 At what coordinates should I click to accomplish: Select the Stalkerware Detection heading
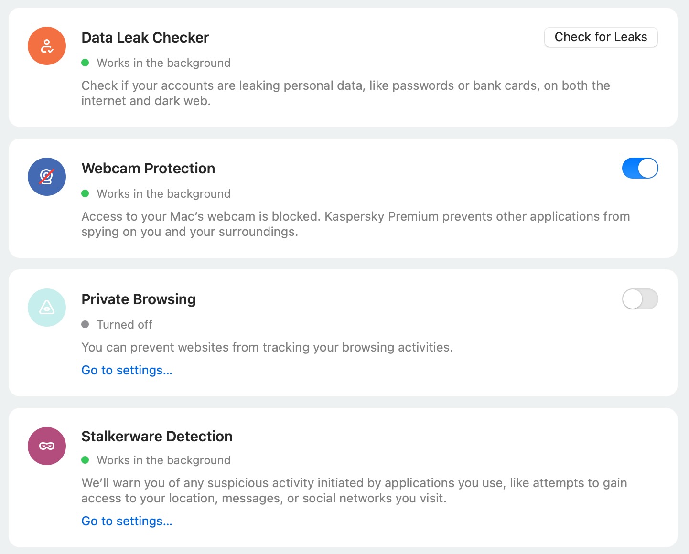point(157,437)
